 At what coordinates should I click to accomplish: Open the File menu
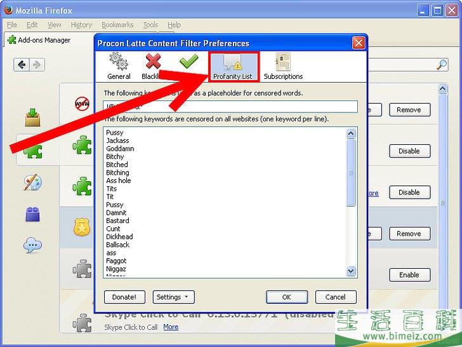point(12,25)
